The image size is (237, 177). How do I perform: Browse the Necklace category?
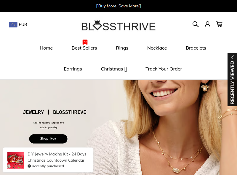click(x=157, y=48)
